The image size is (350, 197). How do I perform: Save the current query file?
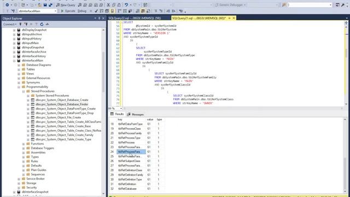pyautogui.click(x=45, y=5)
